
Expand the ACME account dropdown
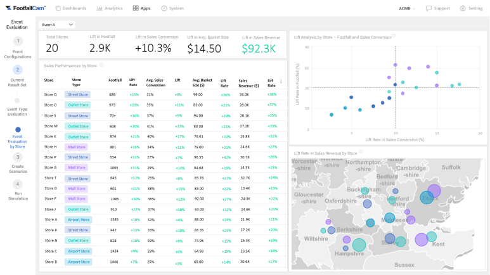pyautogui.click(x=408, y=8)
